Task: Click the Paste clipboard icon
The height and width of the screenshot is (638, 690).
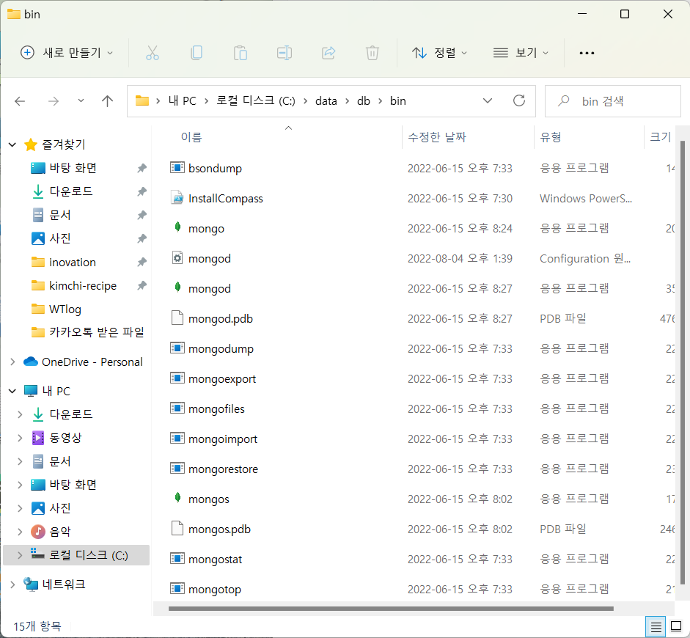Action: [241, 53]
